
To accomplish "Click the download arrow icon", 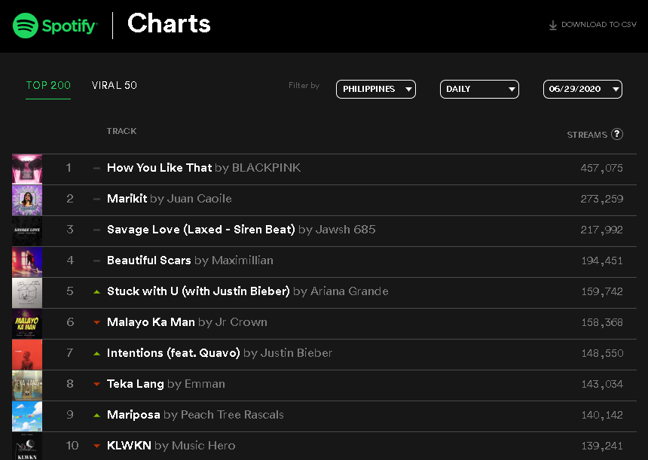I will [552, 25].
